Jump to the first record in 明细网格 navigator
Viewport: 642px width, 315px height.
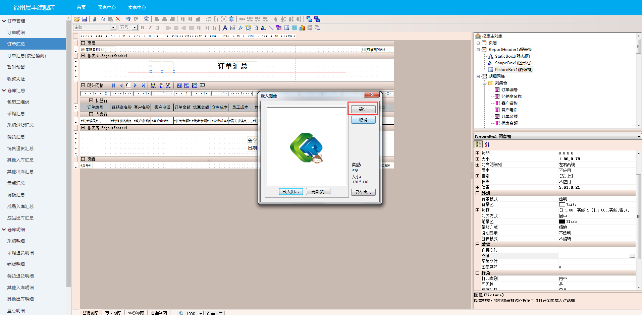coord(113,85)
